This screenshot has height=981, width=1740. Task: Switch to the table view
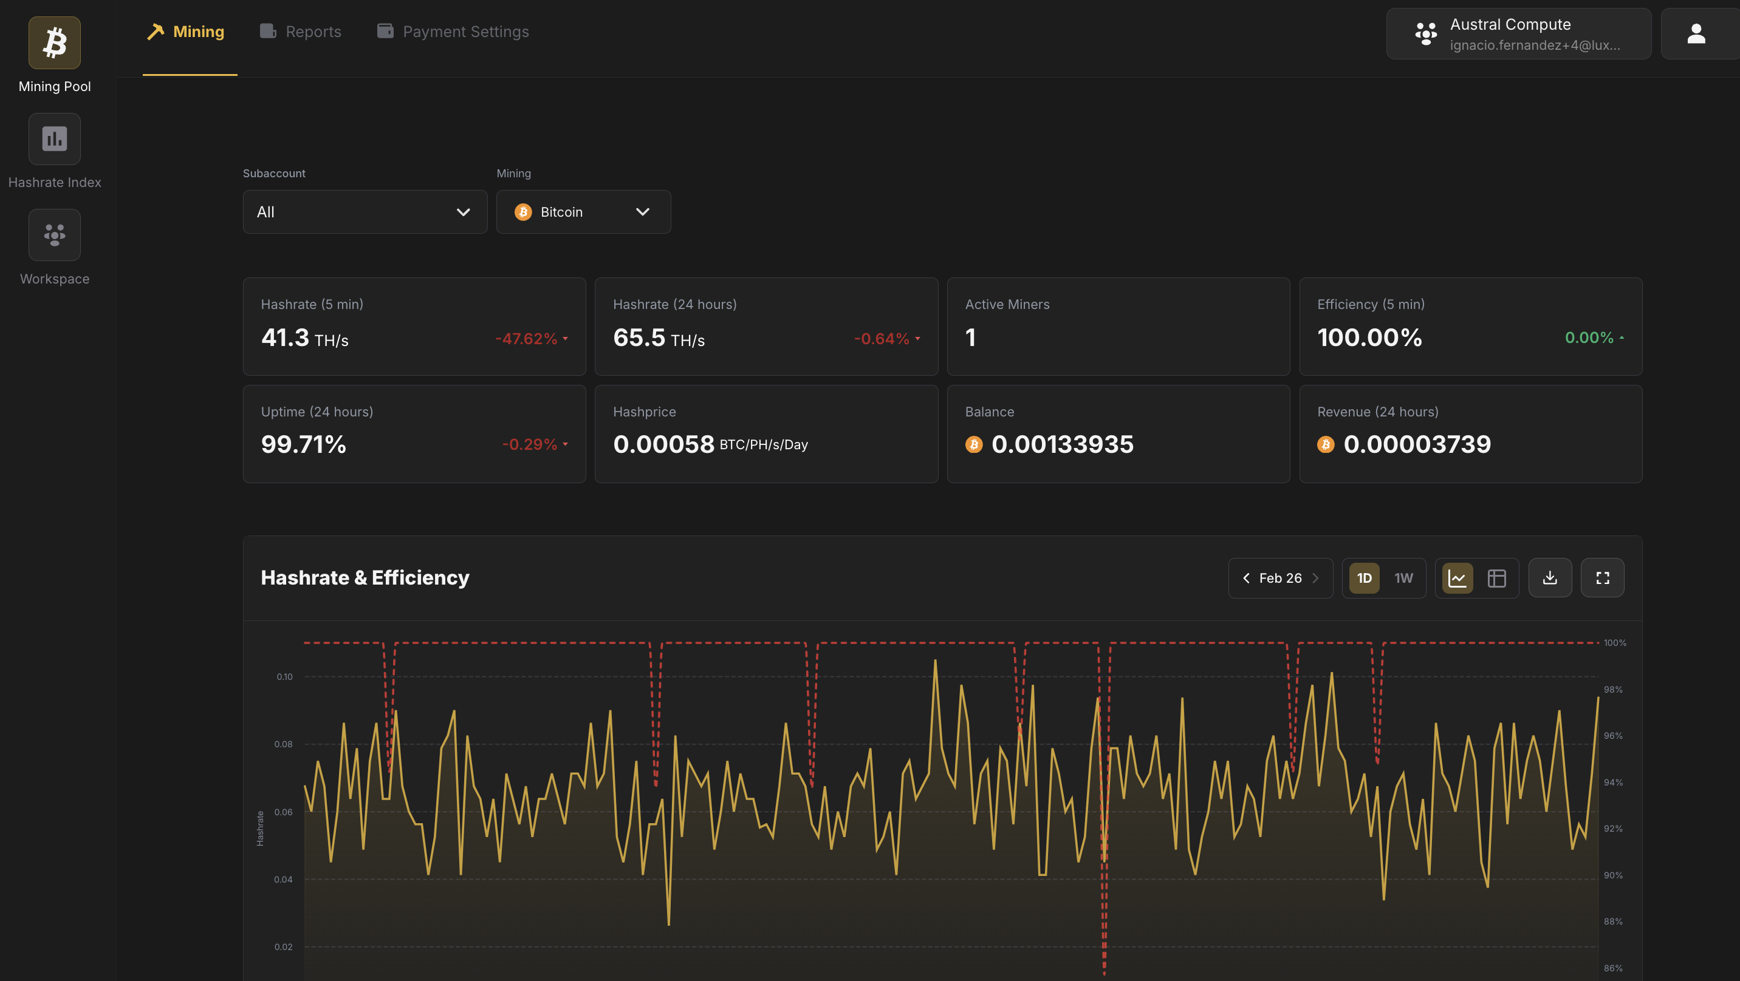(1496, 578)
